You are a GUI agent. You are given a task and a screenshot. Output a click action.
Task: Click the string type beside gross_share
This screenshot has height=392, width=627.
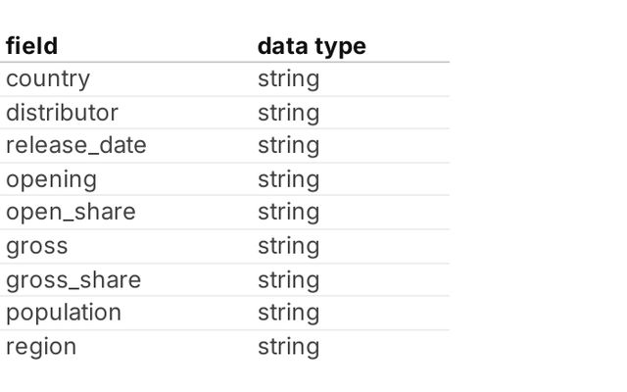(x=288, y=280)
